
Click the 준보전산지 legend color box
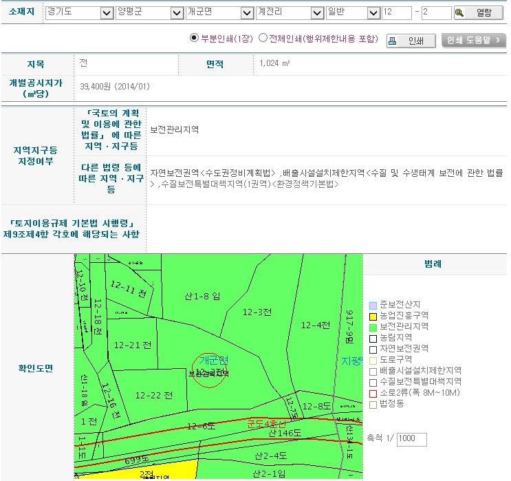(373, 305)
